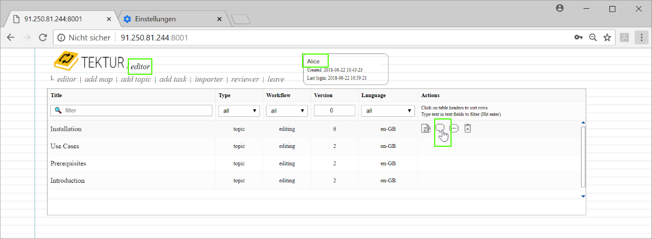Bookmark this page with the star icon
This screenshot has width=652, height=239.
pos(607,38)
